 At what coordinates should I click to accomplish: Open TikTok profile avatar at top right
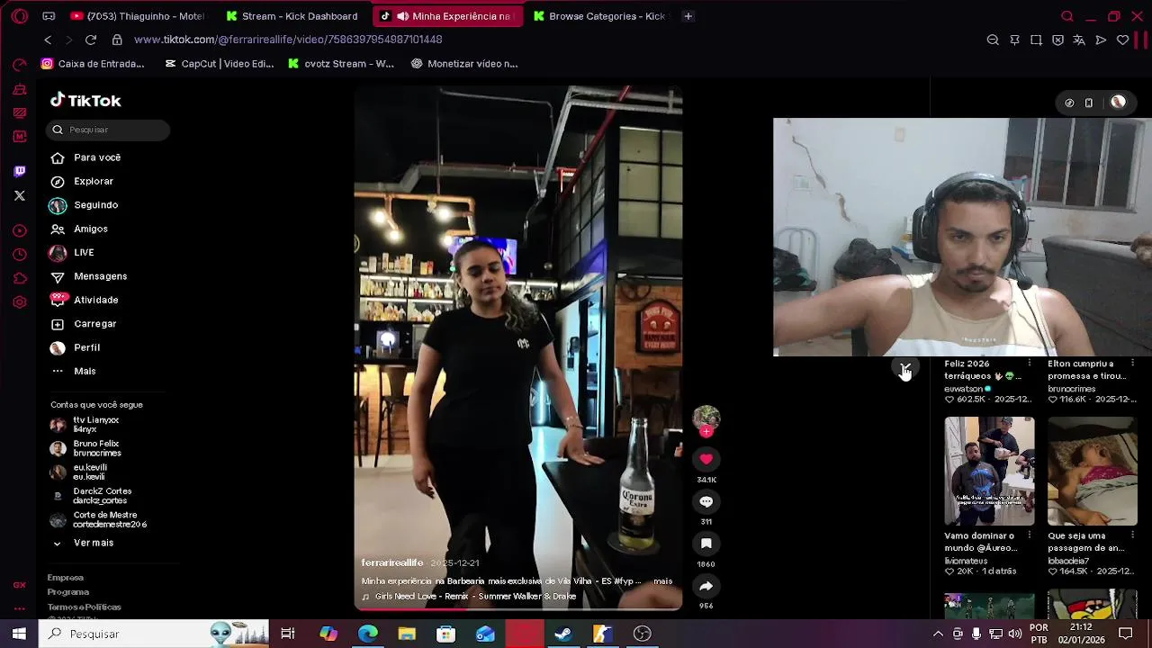[1118, 103]
